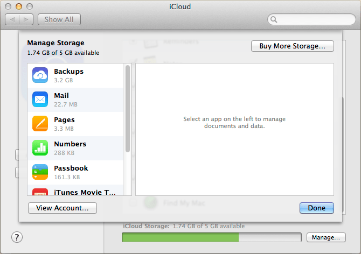Click the iCloud Storage usage bar
The height and width of the screenshot is (254, 361).
coord(212,237)
